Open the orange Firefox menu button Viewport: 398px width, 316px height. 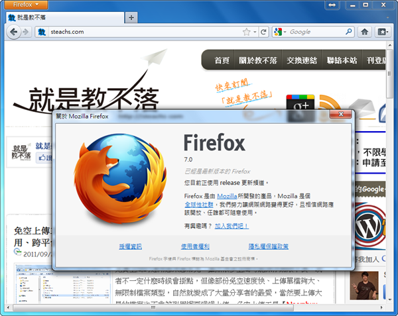pos(26,5)
